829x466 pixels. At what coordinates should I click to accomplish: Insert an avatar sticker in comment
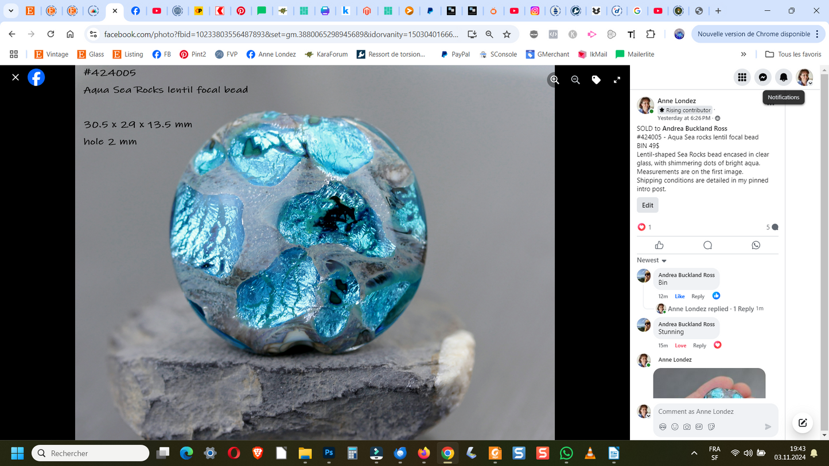point(663,427)
